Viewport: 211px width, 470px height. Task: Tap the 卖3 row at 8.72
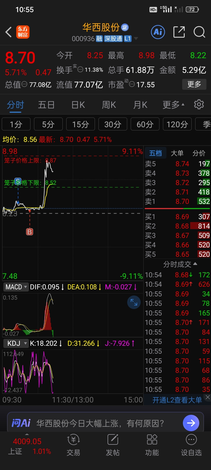(x=177, y=182)
